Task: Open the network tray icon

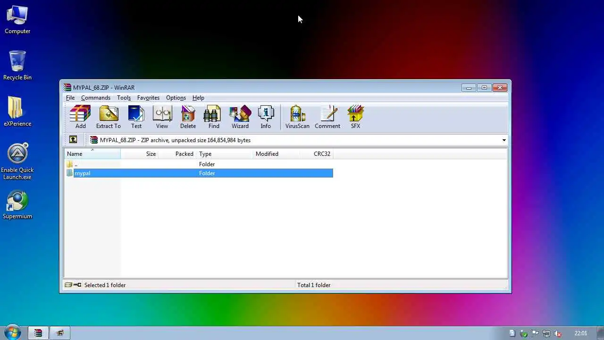Action: [x=546, y=333]
